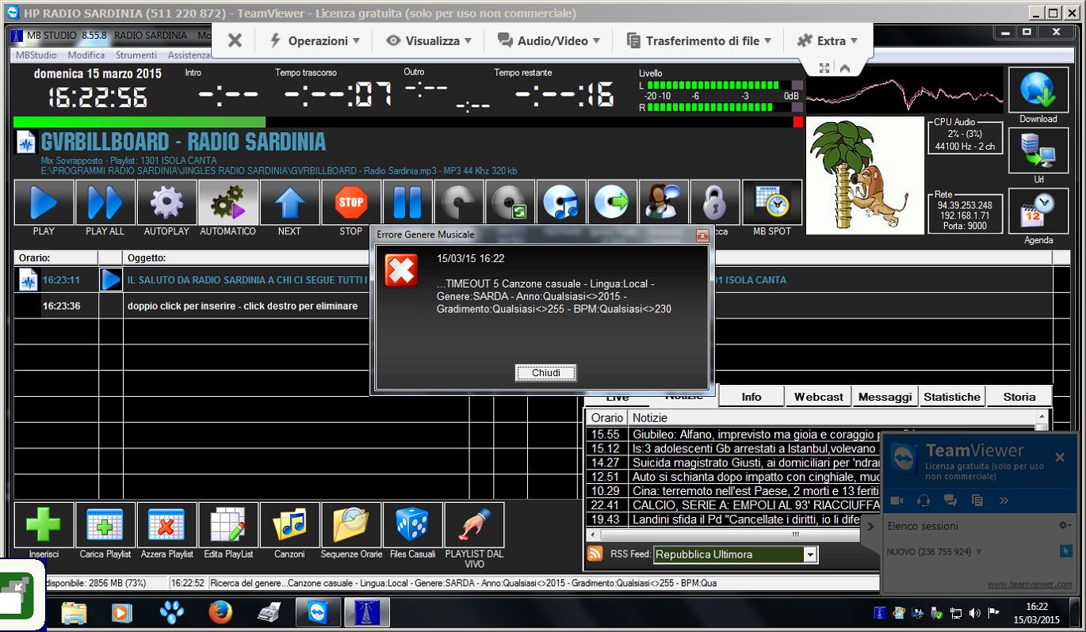Expand TeamViewer panel double chevron
The height and width of the screenshot is (632, 1086).
pyautogui.click(x=1004, y=501)
